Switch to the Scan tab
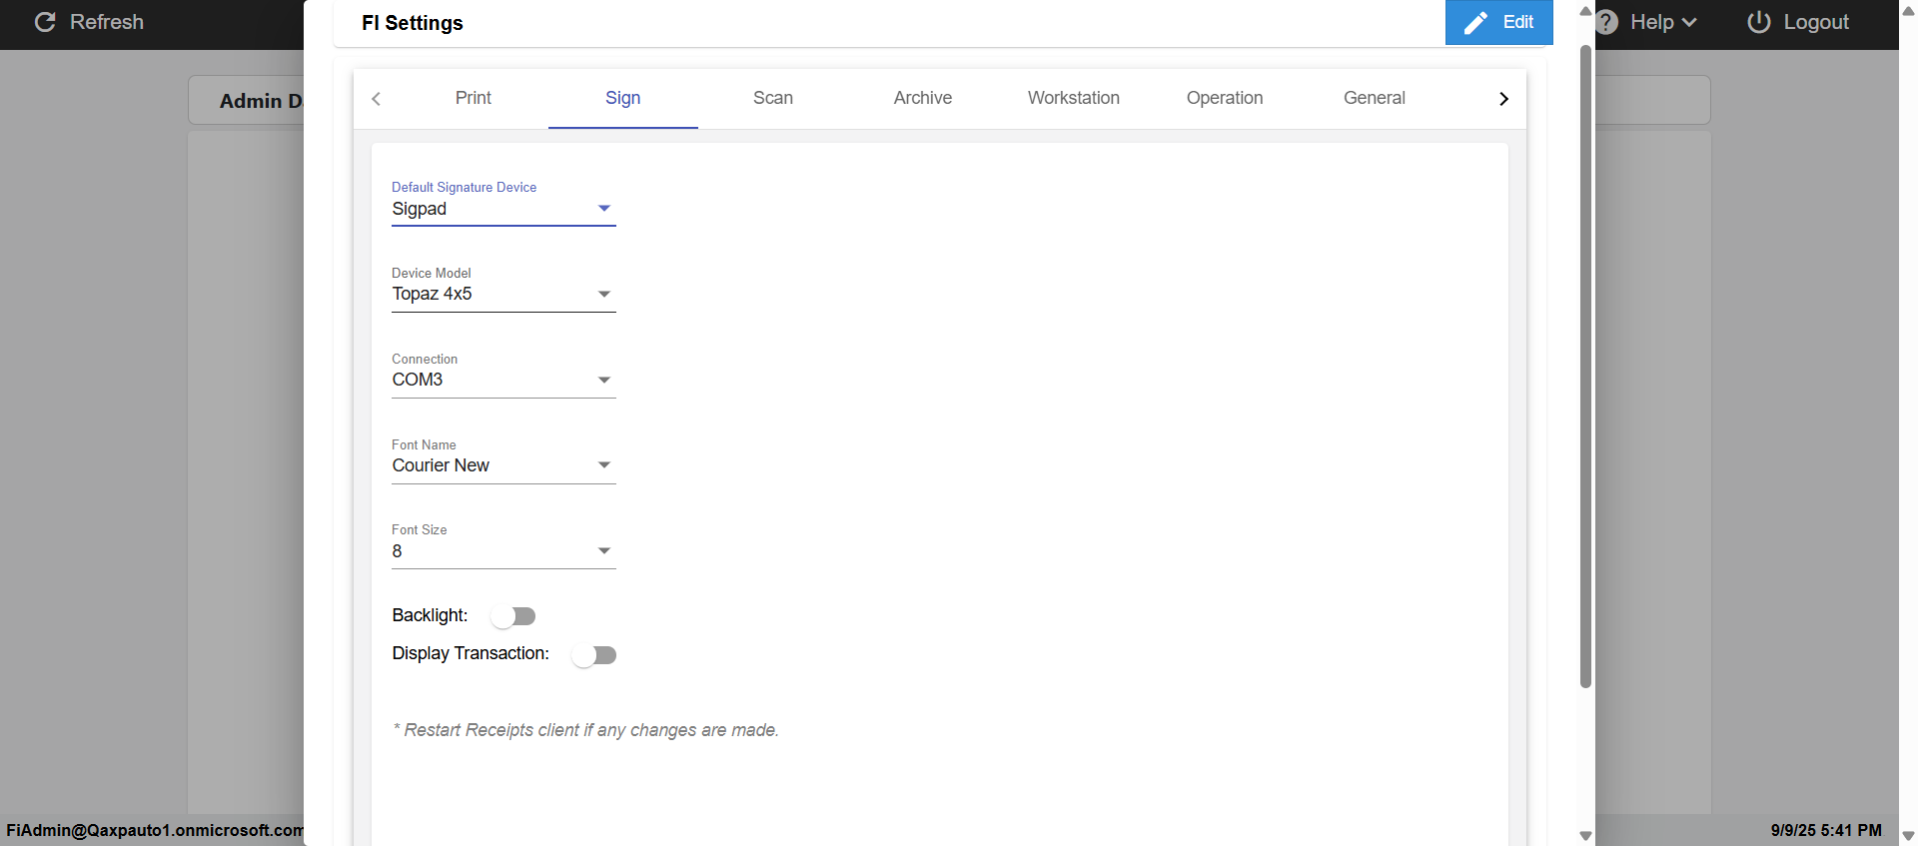1918x846 pixels. point(773,98)
